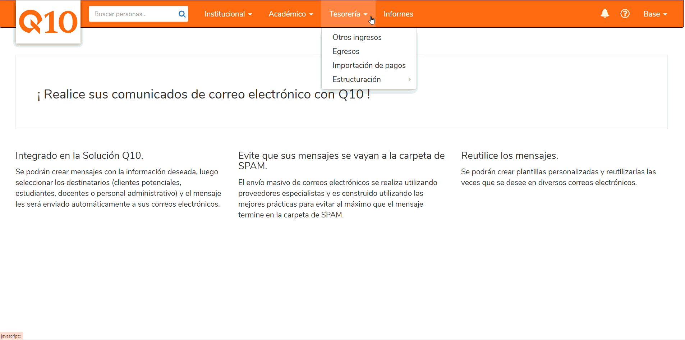Open the Base user dropdown
685x340 pixels.
point(655,14)
